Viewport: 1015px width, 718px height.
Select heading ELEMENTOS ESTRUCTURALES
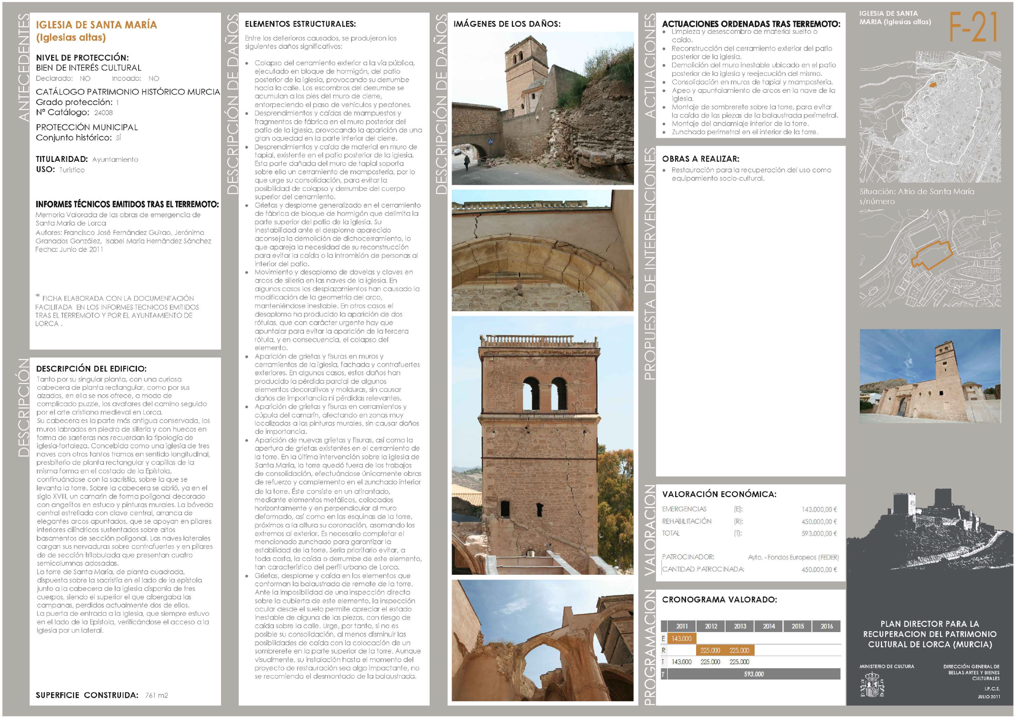pos(300,24)
